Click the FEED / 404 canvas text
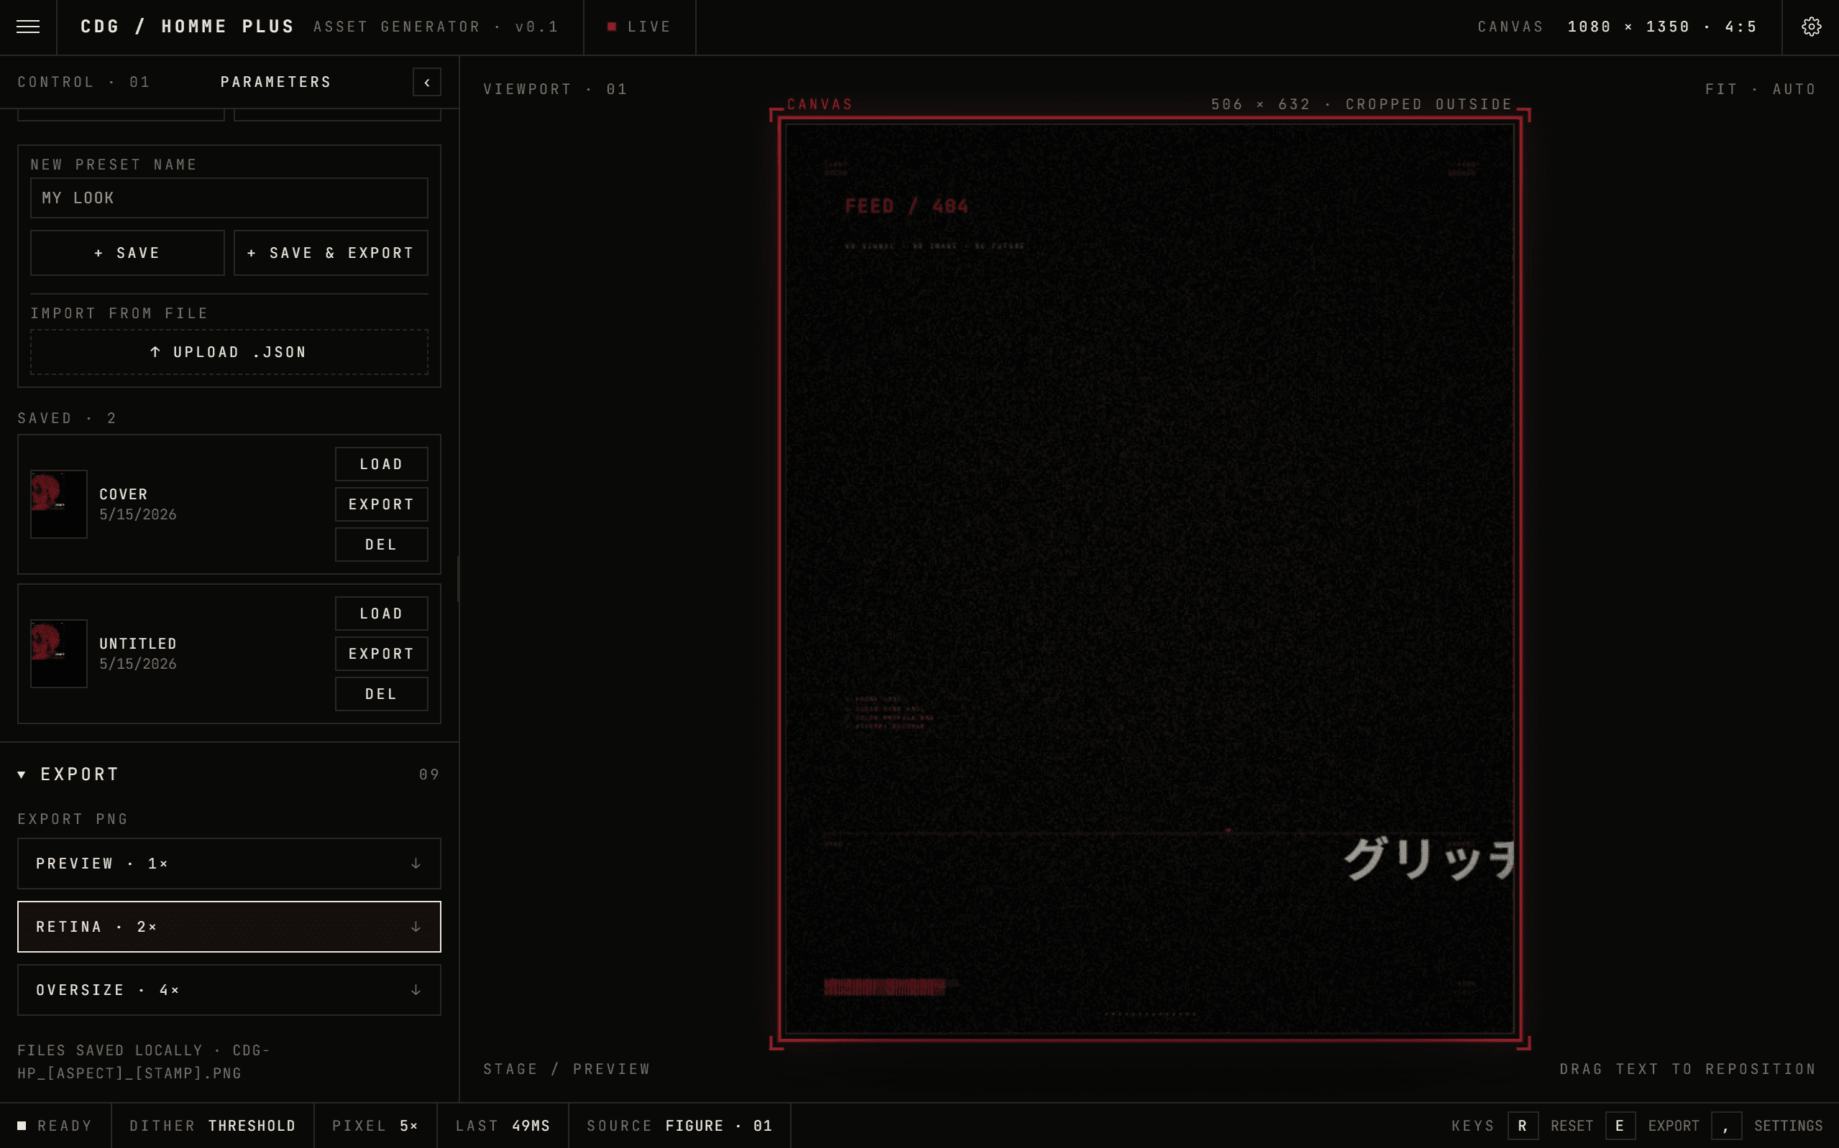 click(x=907, y=205)
